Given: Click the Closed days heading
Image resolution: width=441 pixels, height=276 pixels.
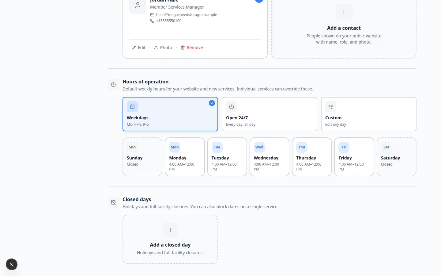Looking at the screenshot, I should click(x=137, y=199).
